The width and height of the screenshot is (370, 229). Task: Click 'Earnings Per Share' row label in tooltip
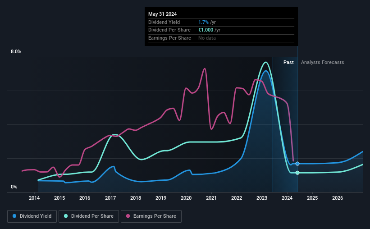point(169,38)
